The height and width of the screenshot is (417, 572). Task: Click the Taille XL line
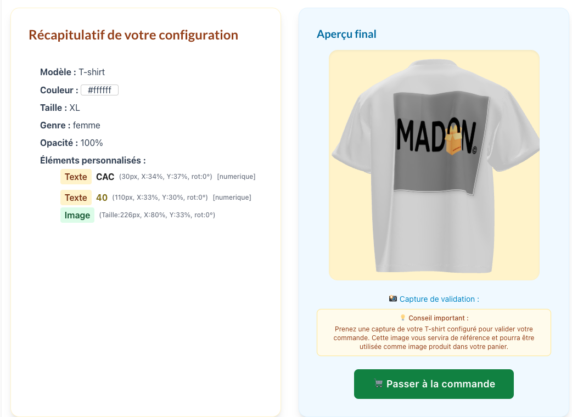click(x=60, y=108)
